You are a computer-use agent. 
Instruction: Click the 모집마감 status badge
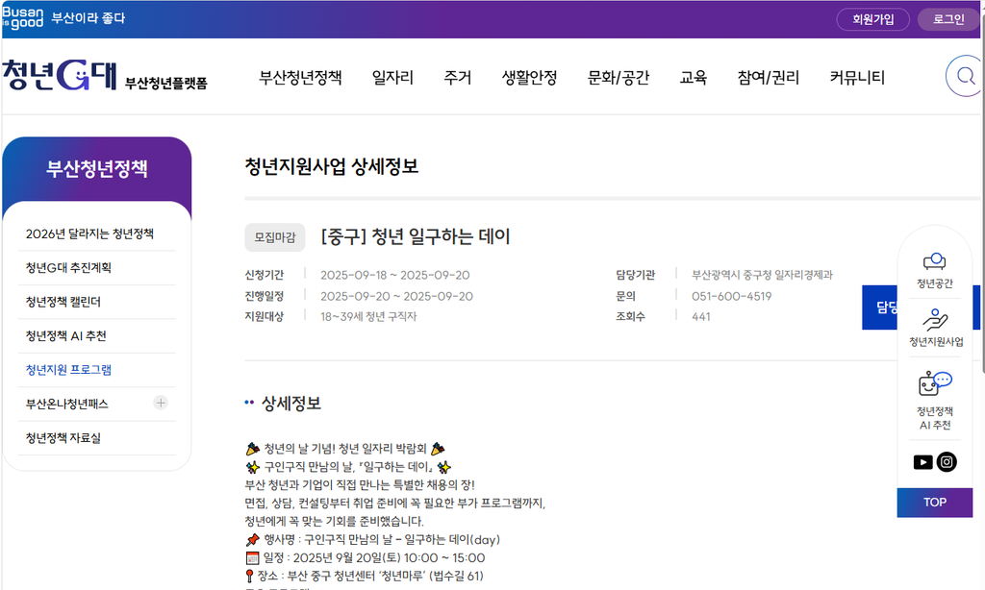click(x=274, y=237)
